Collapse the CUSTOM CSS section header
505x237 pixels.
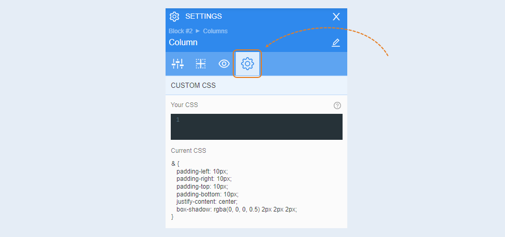(x=256, y=86)
